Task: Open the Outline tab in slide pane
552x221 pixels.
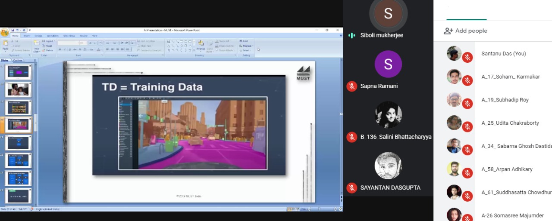Action: click(17, 61)
